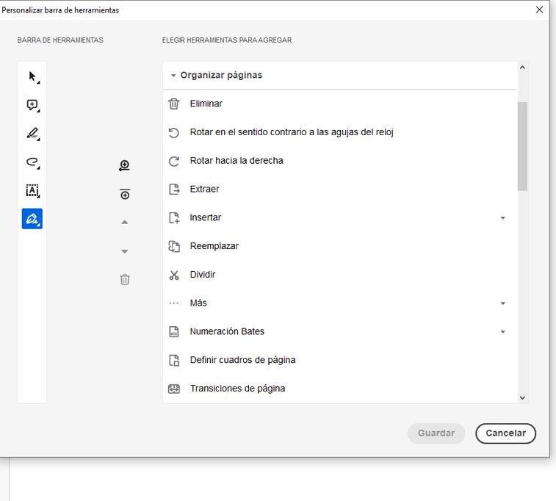The height and width of the screenshot is (501, 556).
Task: Select the highlighter tool icon
Action: coord(32,134)
